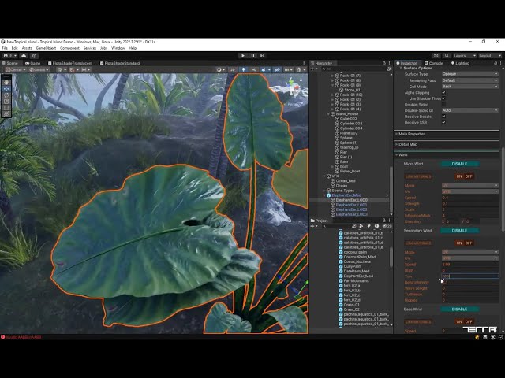Toggle Project hidden packages visibility count
Screen dimensions: 505x378
[389, 226]
